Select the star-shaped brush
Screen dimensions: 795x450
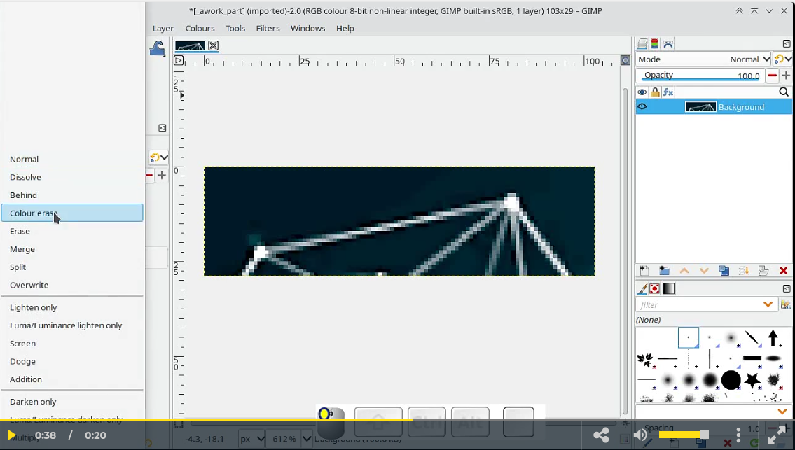(752, 379)
